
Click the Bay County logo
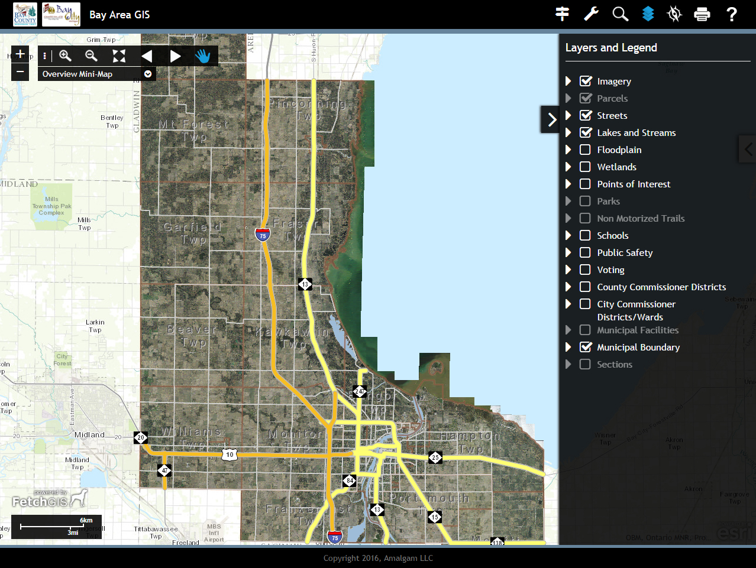click(25, 14)
